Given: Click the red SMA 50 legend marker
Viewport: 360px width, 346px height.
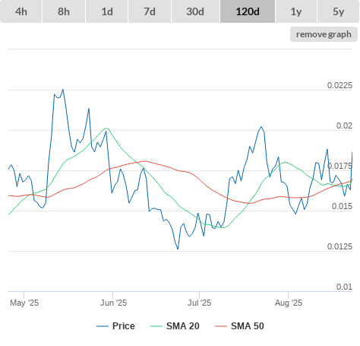Looking at the screenshot, I should tap(221, 326).
